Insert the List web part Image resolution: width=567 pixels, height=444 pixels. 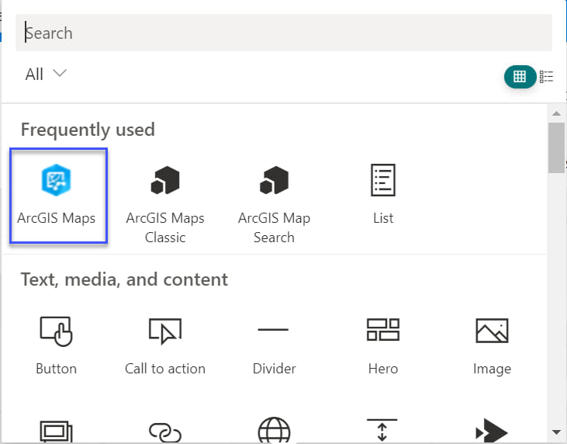coord(383,195)
